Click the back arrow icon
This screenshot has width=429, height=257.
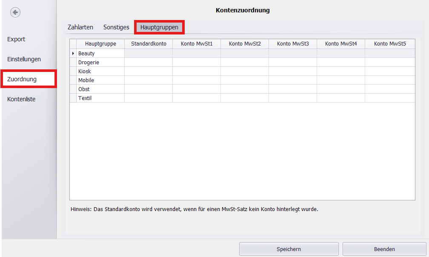15,12
